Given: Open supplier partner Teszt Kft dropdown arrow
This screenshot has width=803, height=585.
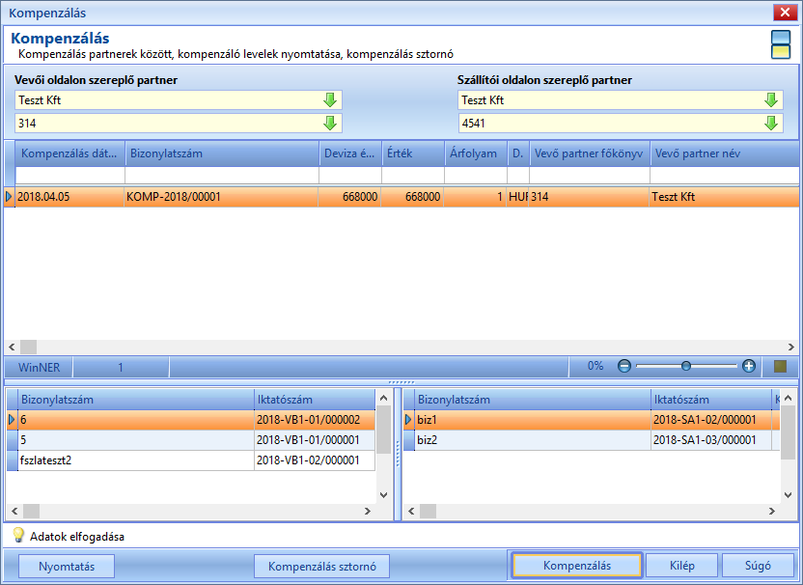Looking at the screenshot, I should pos(771,99).
